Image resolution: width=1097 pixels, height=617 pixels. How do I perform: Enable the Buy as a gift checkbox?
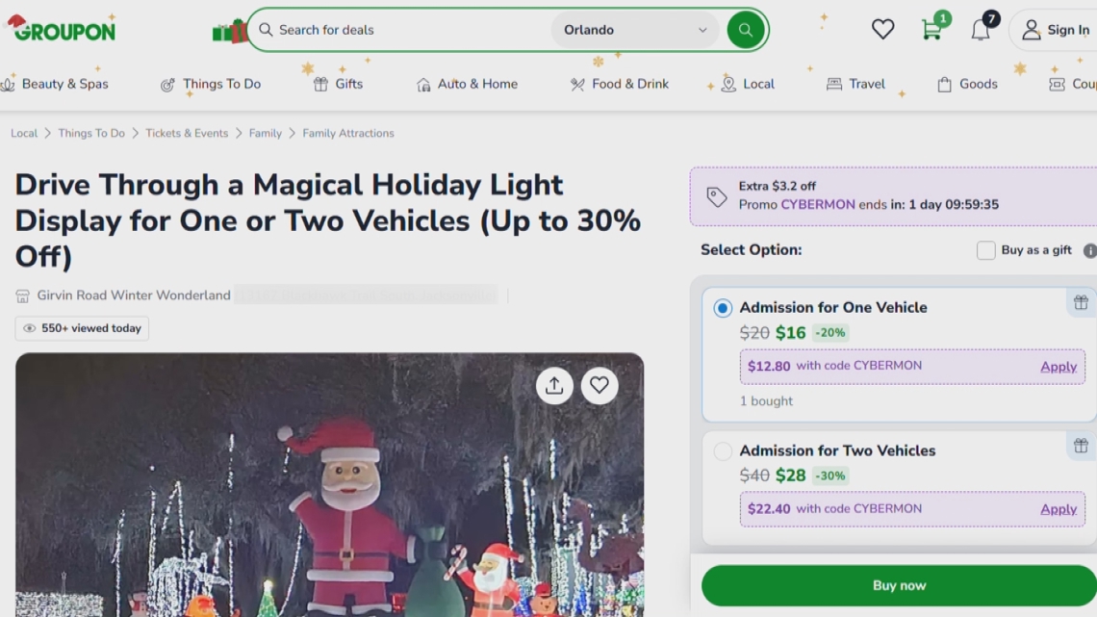point(985,250)
